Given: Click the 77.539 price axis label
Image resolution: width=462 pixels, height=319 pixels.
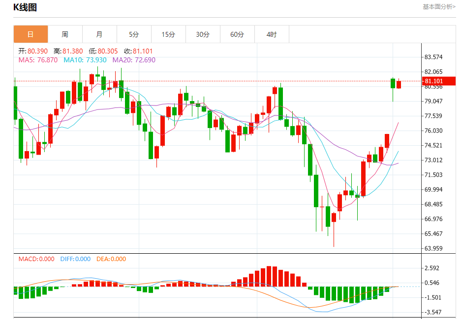Looking at the screenshot, I should click(x=433, y=116).
